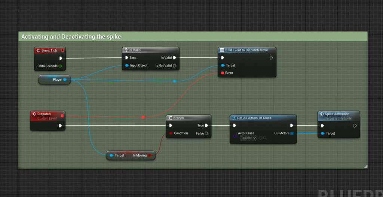Click Target pin on Bind Event node
Viewport: 383px width, 197px height.
coord(223,65)
